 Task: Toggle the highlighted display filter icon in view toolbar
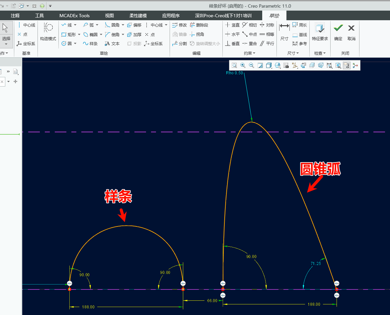[x=347, y=66]
